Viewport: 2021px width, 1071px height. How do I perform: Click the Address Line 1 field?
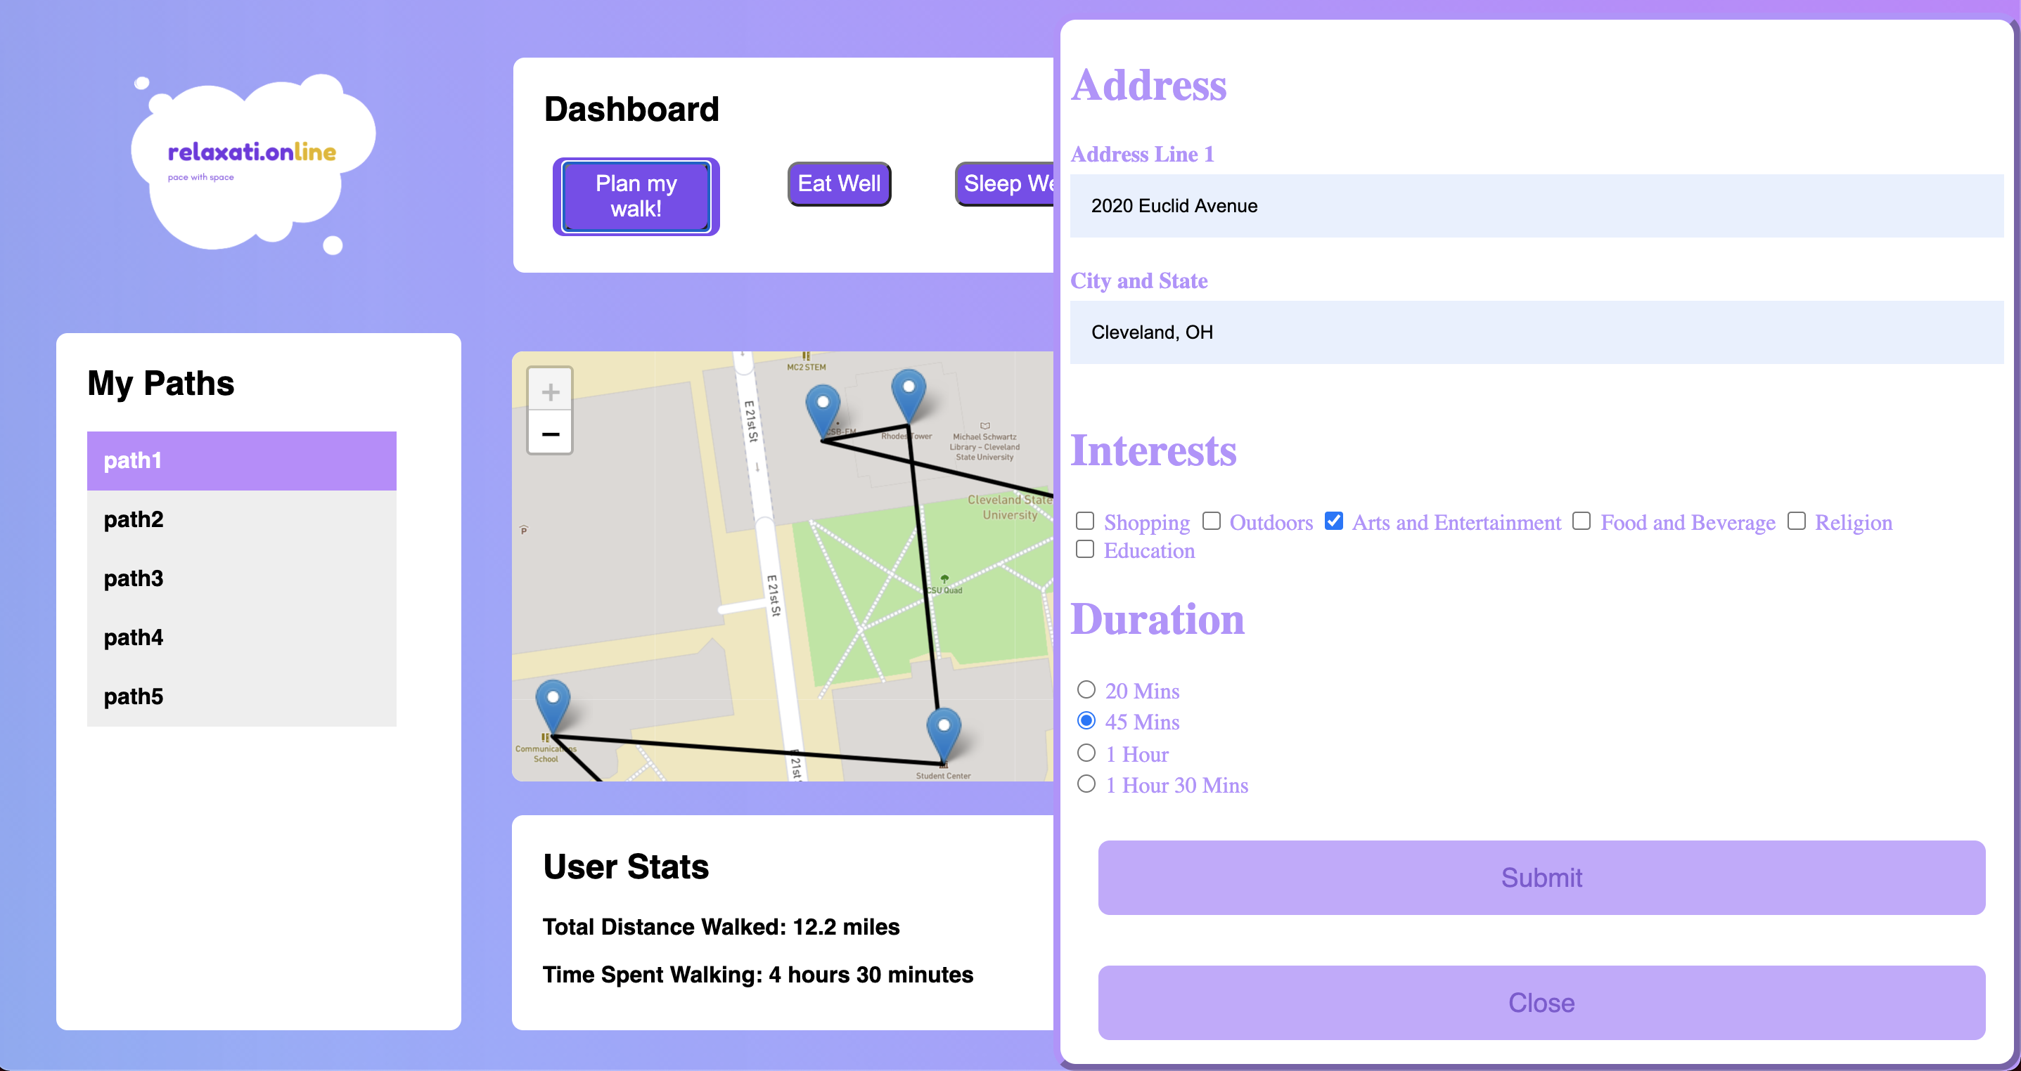pyautogui.click(x=1535, y=206)
